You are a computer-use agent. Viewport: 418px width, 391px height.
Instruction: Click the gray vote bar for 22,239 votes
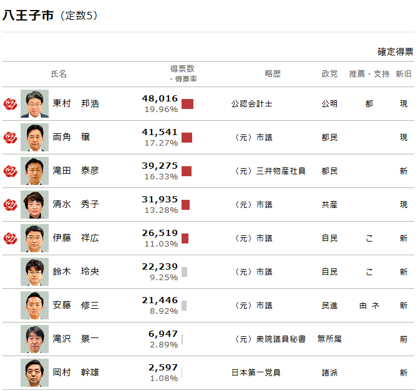(x=185, y=272)
